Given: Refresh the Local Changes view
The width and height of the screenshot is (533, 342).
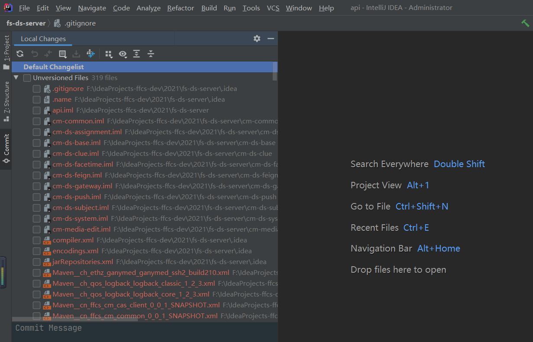Looking at the screenshot, I should [x=20, y=54].
